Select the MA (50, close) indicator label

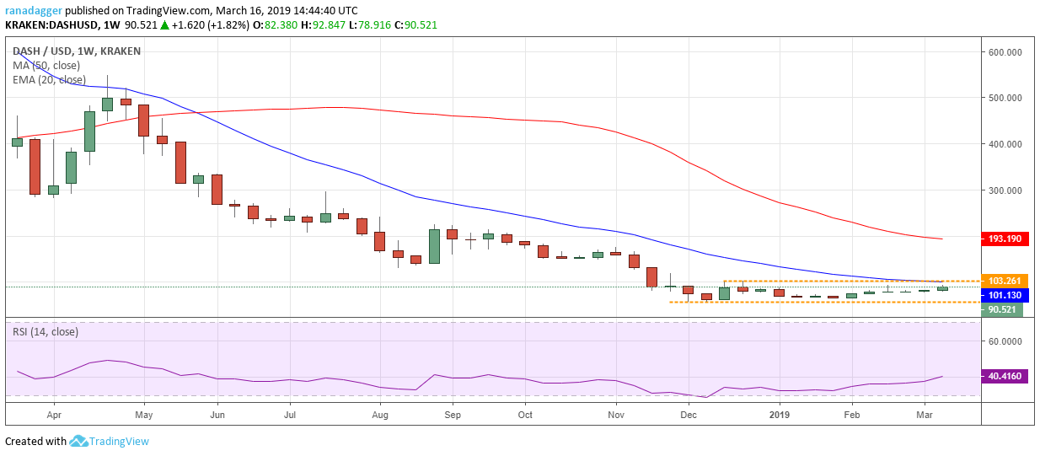(46, 66)
